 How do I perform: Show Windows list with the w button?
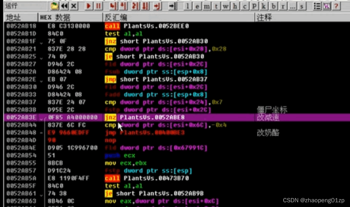(226, 6)
